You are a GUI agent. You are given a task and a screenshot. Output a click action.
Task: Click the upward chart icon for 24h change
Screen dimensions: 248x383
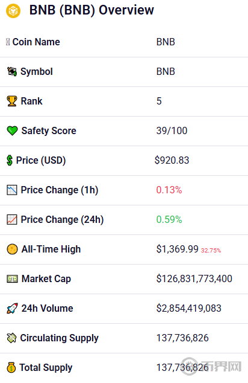click(x=11, y=219)
